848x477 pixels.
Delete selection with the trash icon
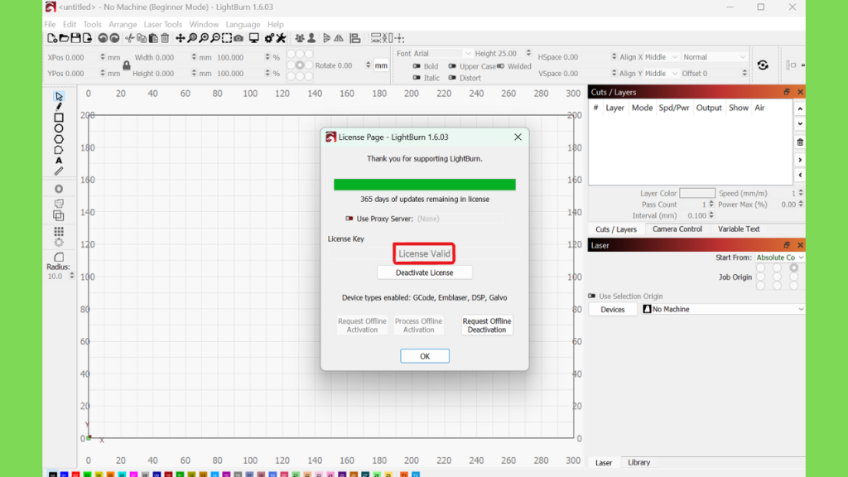coord(165,38)
